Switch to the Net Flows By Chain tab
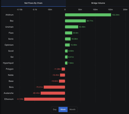Viewport: 129px width, 114px height. click(33, 3)
